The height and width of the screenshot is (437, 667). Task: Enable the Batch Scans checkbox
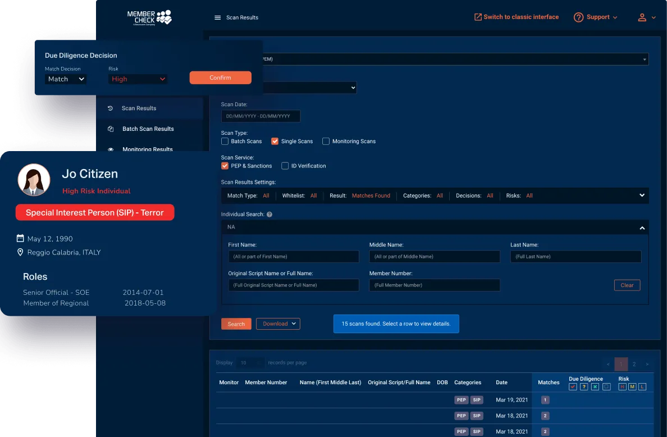225,141
